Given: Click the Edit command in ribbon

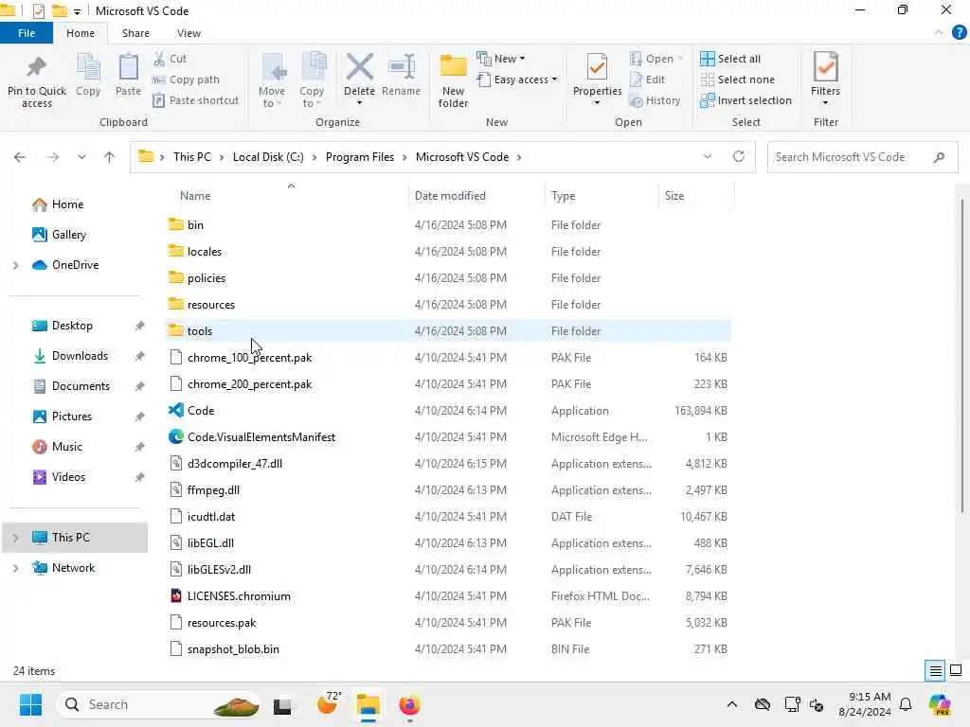Looking at the screenshot, I should click(648, 80).
